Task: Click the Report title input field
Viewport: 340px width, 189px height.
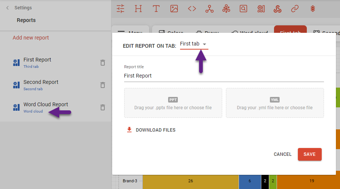Action: click(224, 76)
